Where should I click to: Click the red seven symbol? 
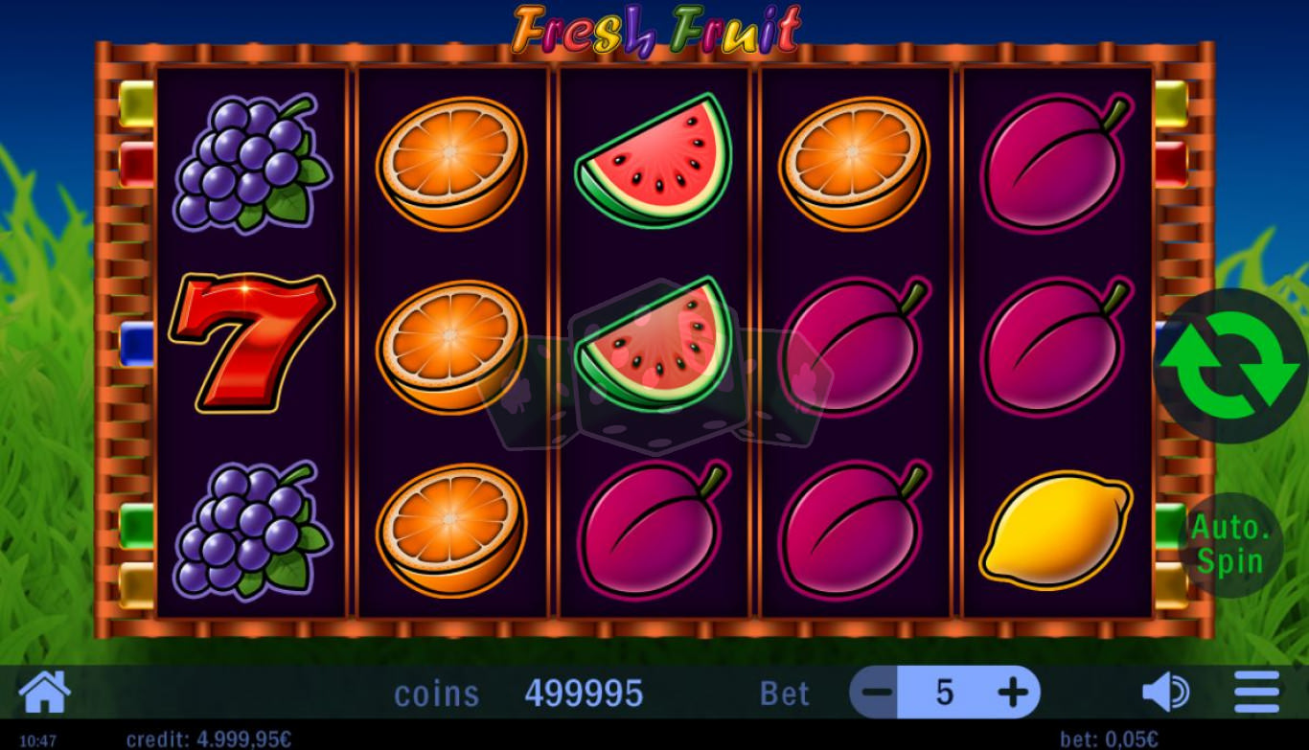tap(251, 342)
